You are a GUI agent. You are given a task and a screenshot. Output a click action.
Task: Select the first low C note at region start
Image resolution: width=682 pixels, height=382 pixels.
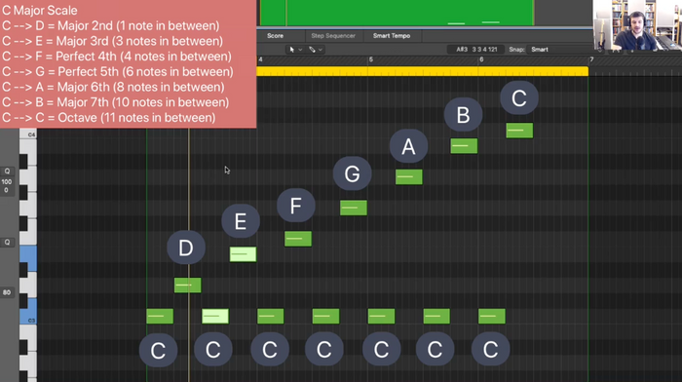[160, 317]
